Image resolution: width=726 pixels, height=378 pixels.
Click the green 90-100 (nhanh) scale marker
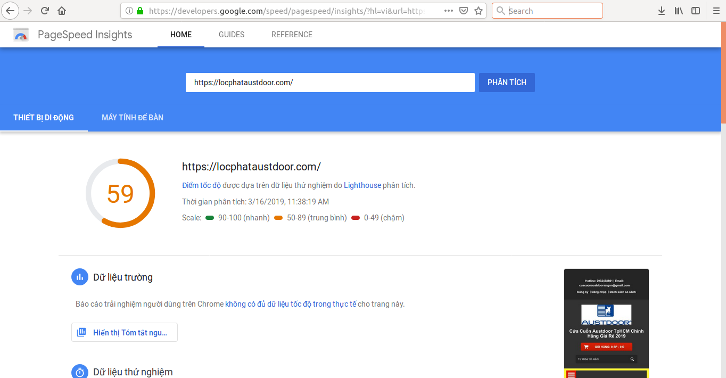click(x=210, y=218)
